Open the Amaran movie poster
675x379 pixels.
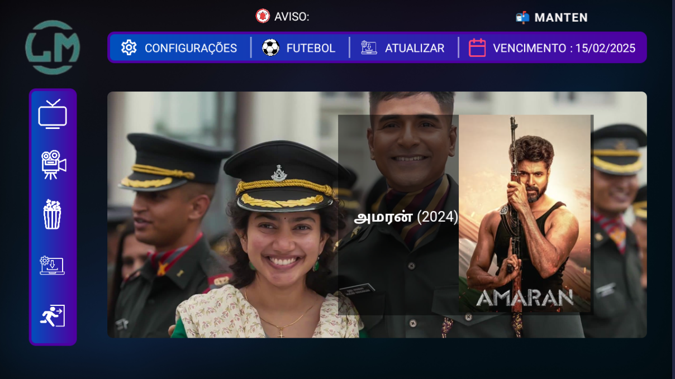pos(525,213)
